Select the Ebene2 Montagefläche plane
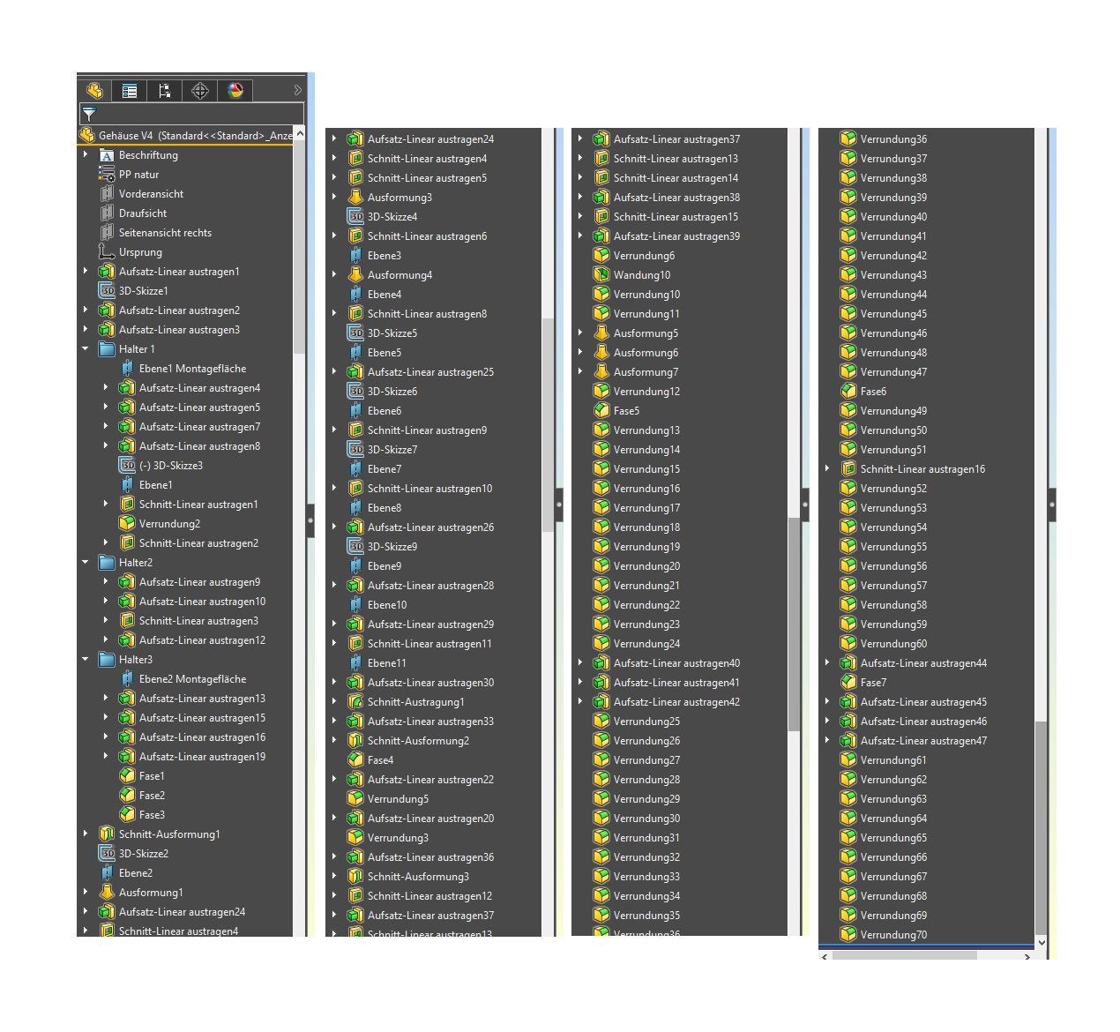The image size is (1120, 1032). point(191,679)
